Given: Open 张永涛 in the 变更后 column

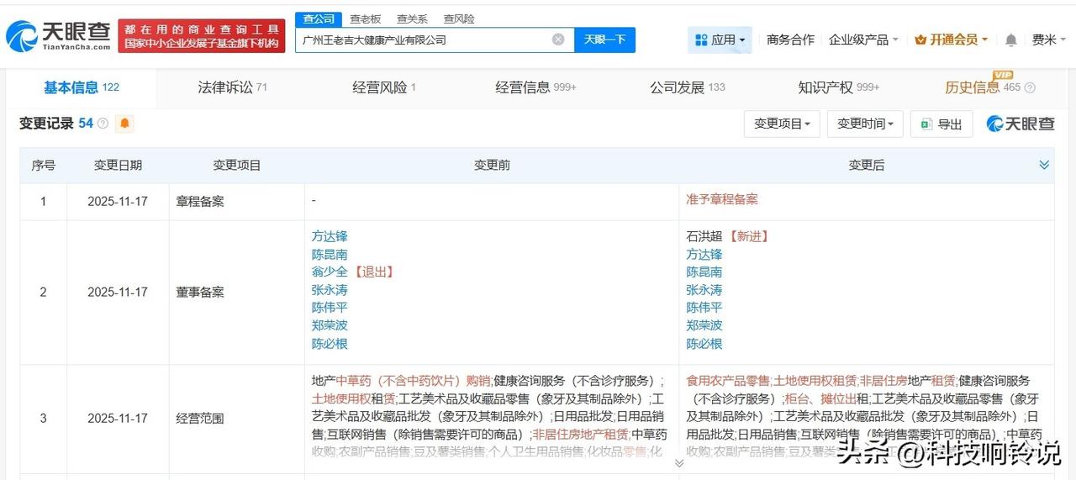Looking at the screenshot, I should coord(704,290).
